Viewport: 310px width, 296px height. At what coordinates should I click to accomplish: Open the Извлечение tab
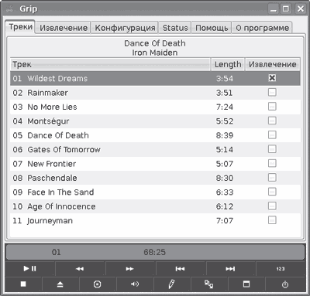tap(64, 28)
